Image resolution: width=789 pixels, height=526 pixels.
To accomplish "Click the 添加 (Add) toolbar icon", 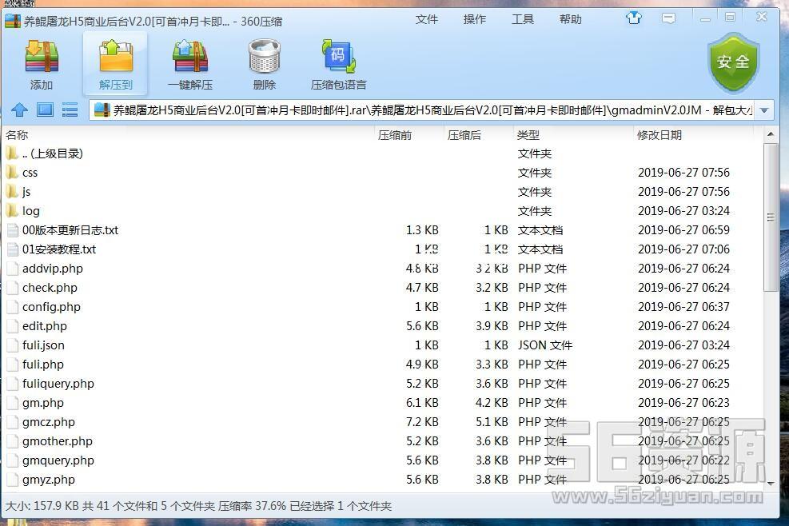I will (42, 64).
